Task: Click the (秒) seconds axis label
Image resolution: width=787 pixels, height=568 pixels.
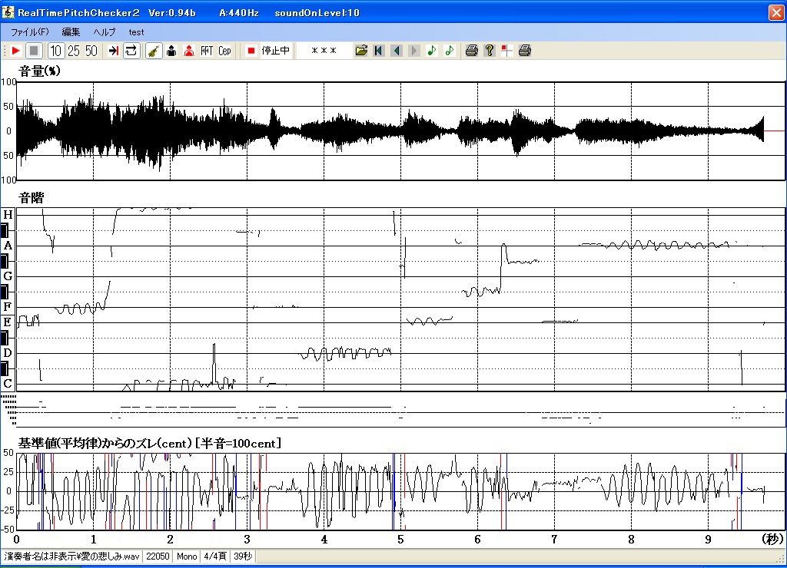Action: pos(772,540)
